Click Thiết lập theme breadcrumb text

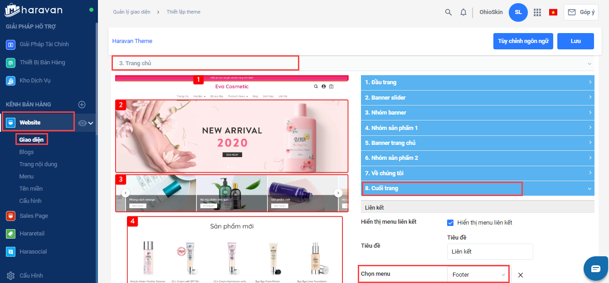pyautogui.click(x=183, y=12)
